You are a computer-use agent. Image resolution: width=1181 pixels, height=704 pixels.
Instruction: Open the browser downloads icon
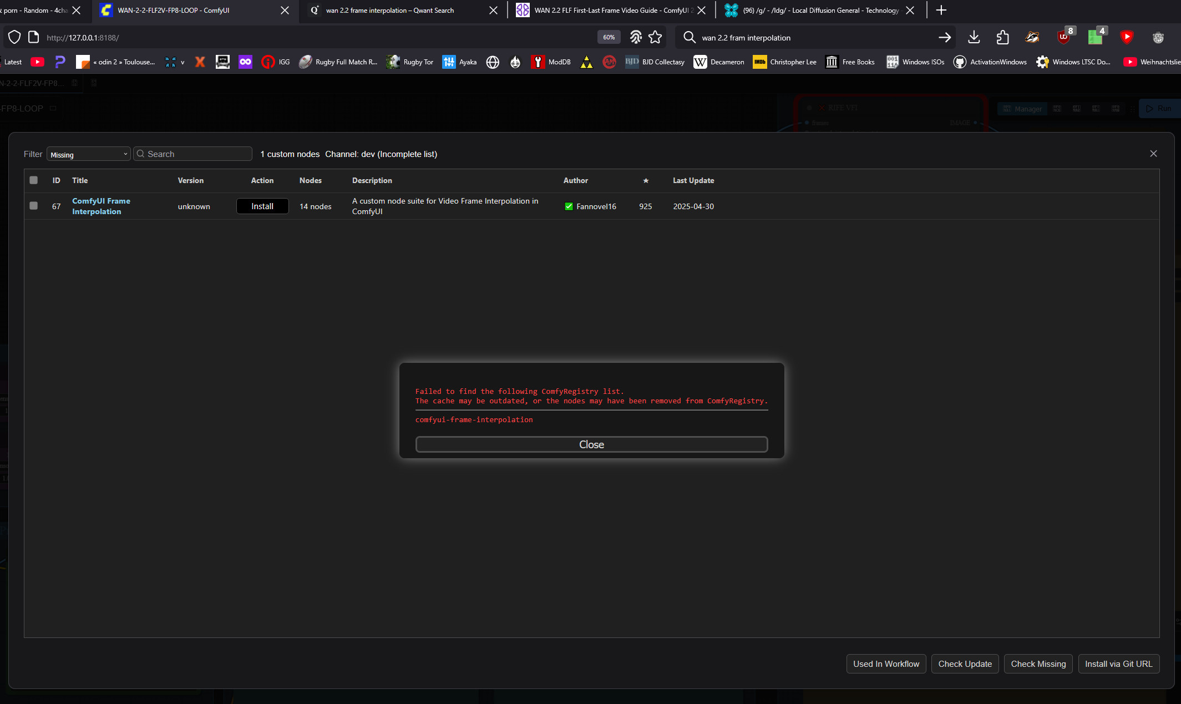[974, 37]
